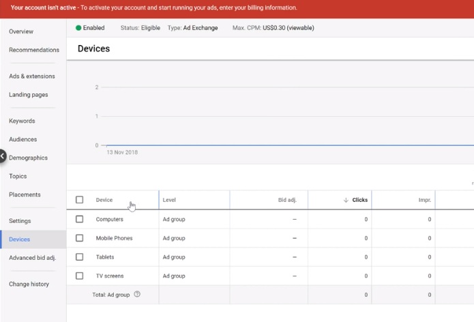Click the help icon beside Total: Ad group
474x322 pixels.
click(137, 294)
